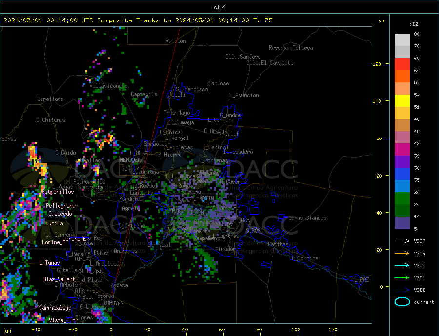
Task: Click the 'L_PAZ' place label
Action: pyautogui.click(x=361, y=280)
